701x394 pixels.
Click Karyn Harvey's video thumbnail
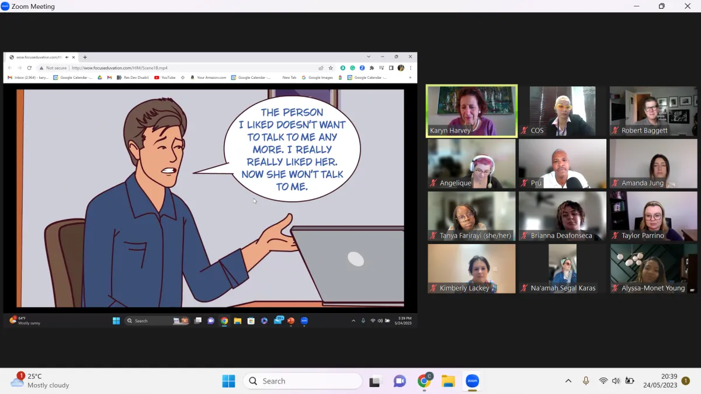tap(471, 111)
